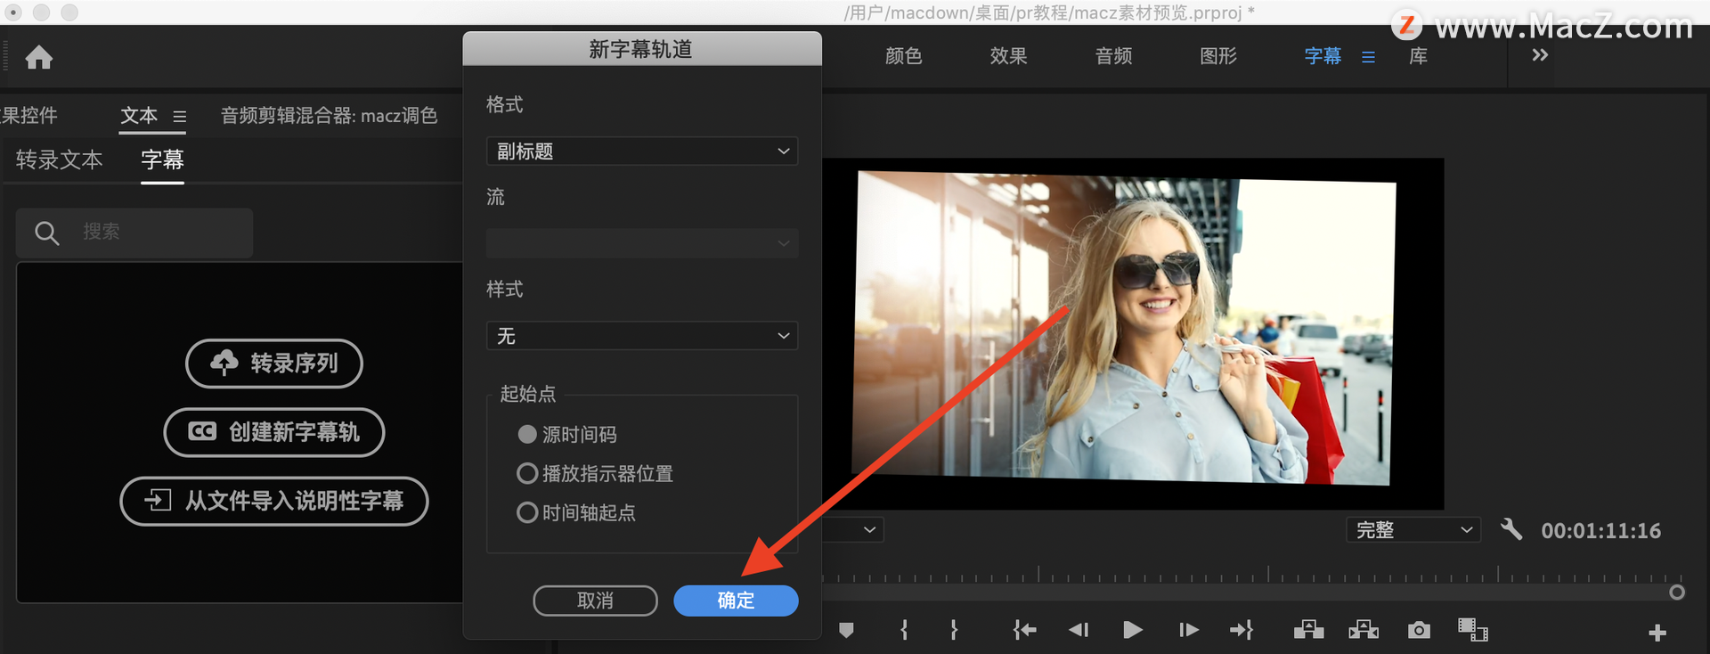
Task: Go to Out point
Action: pos(1242,630)
